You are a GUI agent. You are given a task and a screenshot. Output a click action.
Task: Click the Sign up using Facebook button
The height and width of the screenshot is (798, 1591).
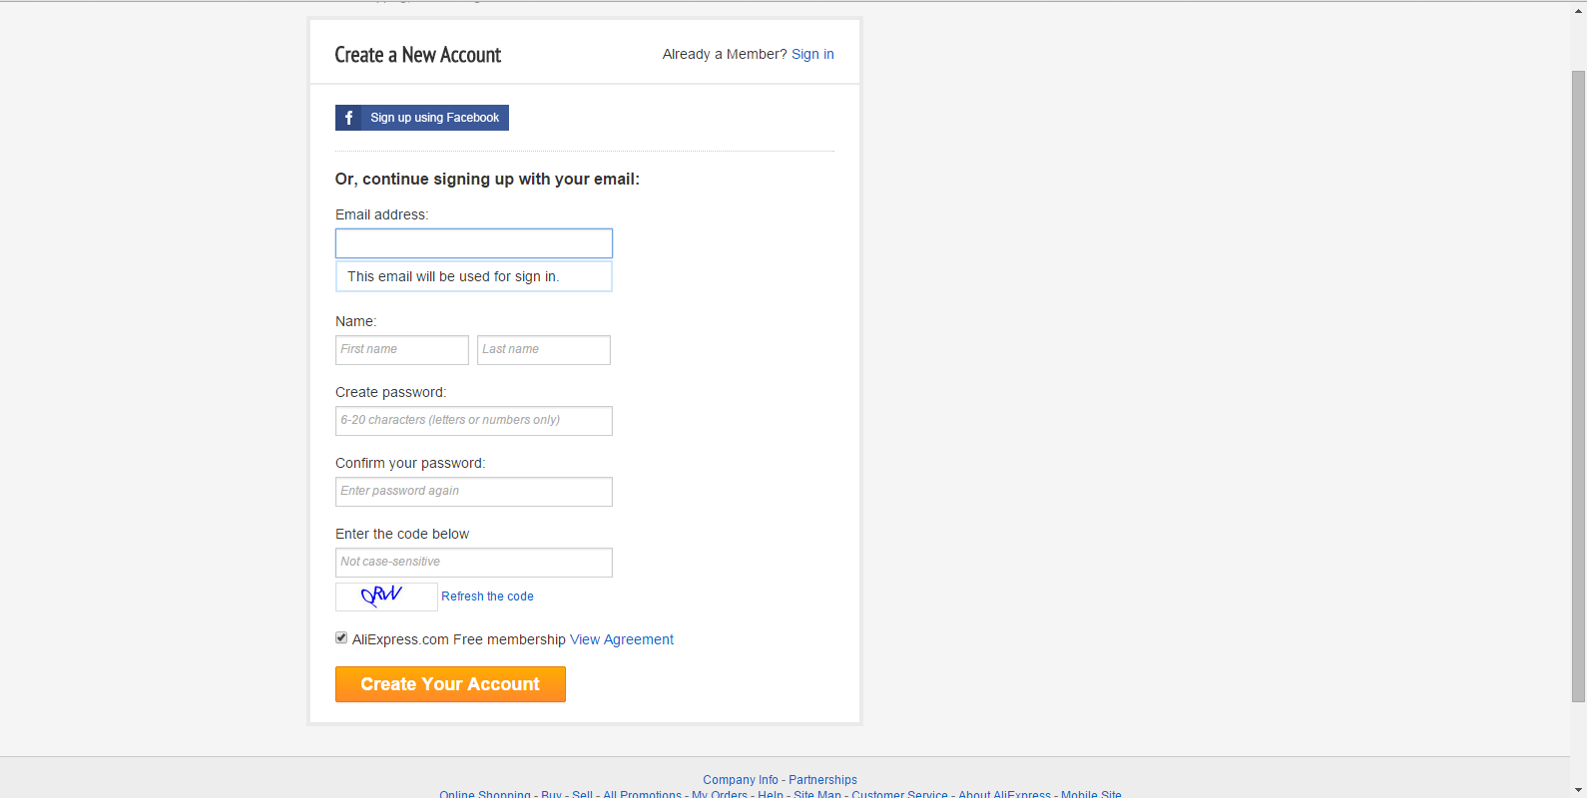click(434, 118)
